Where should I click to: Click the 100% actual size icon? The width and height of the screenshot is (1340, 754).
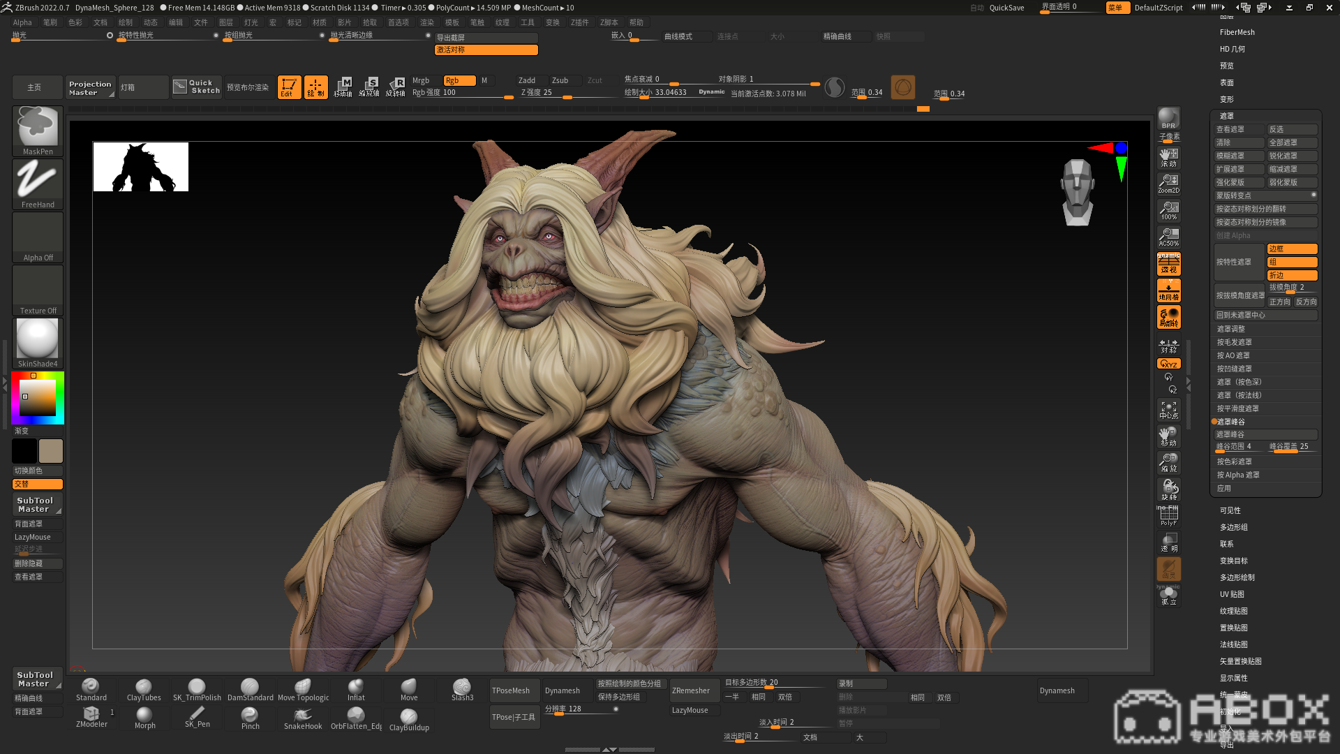1168,210
